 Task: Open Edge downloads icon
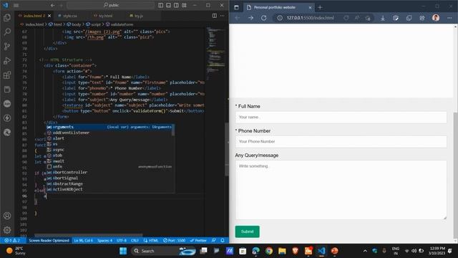tap(382, 18)
